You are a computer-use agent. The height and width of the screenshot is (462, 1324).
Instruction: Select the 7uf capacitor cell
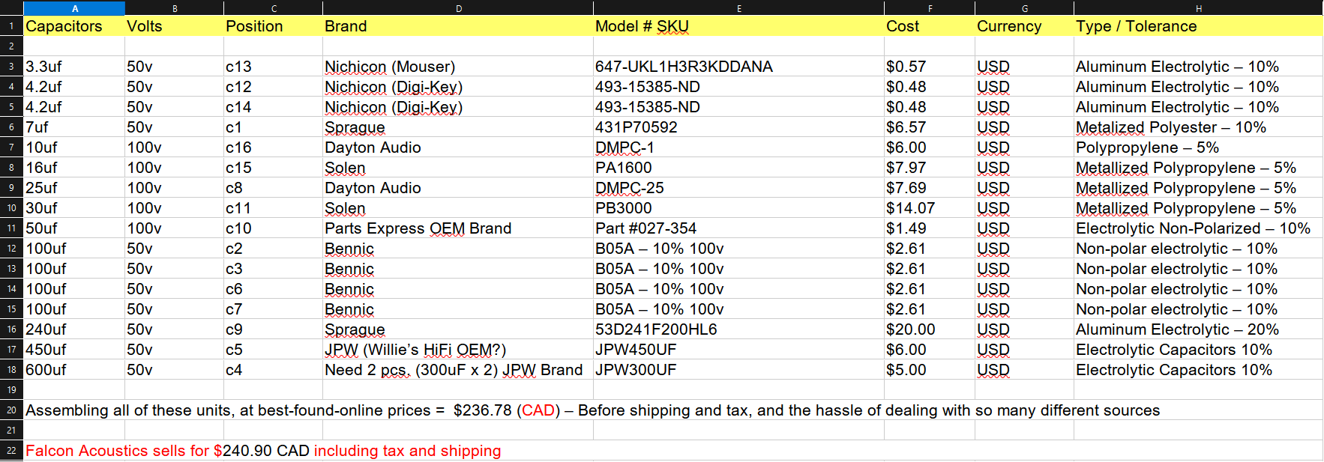tap(74, 127)
